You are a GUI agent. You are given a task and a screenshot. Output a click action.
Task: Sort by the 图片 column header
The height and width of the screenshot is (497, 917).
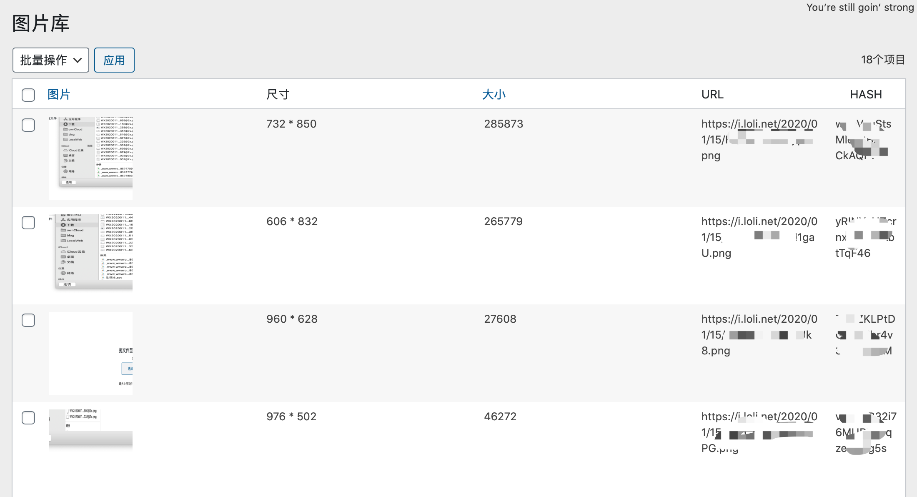tap(59, 95)
